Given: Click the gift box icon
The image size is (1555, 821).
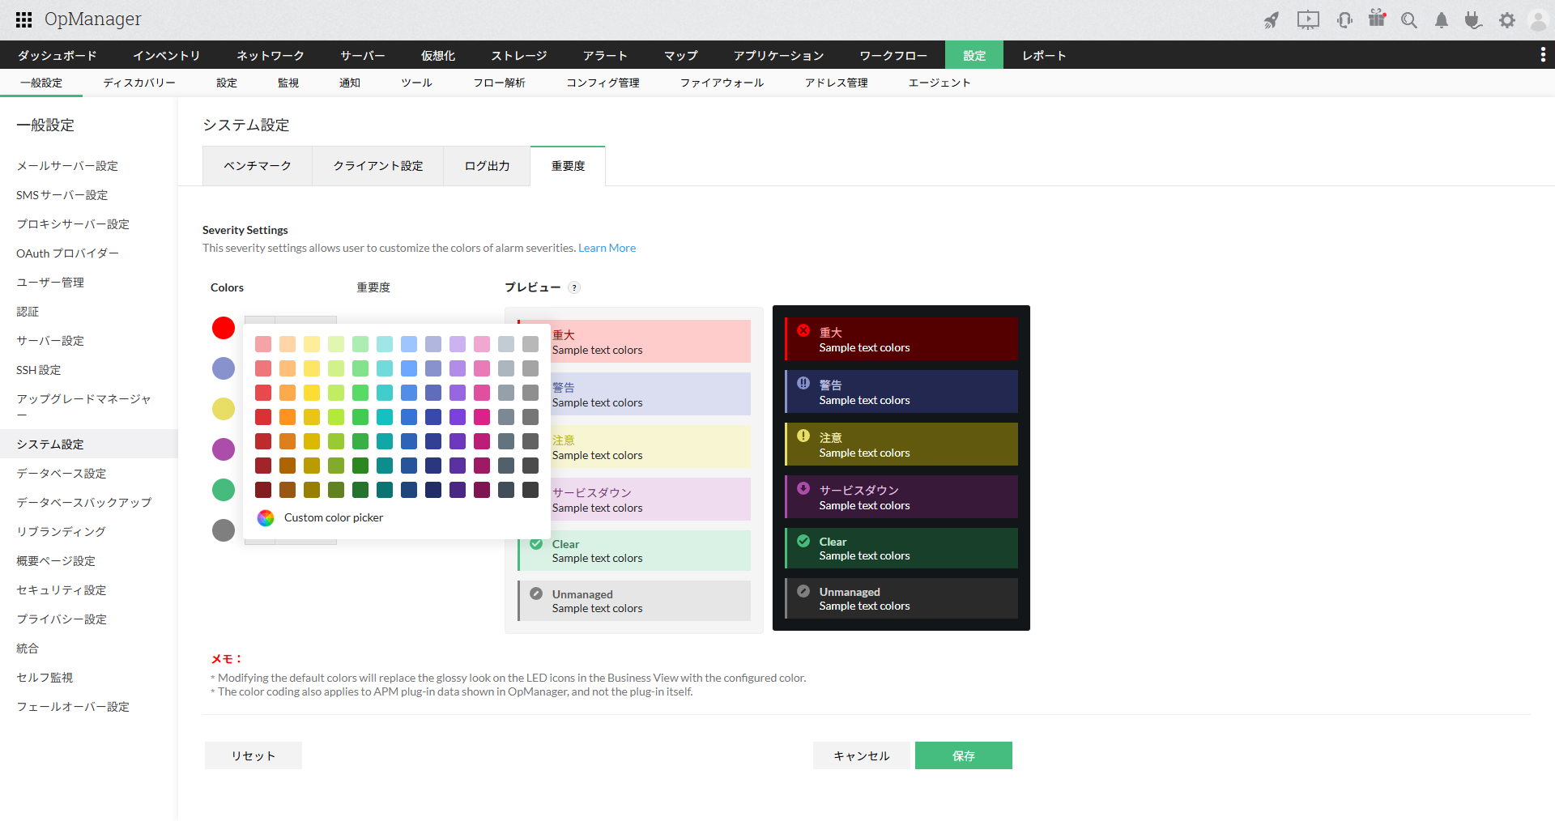Looking at the screenshot, I should (x=1377, y=19).
